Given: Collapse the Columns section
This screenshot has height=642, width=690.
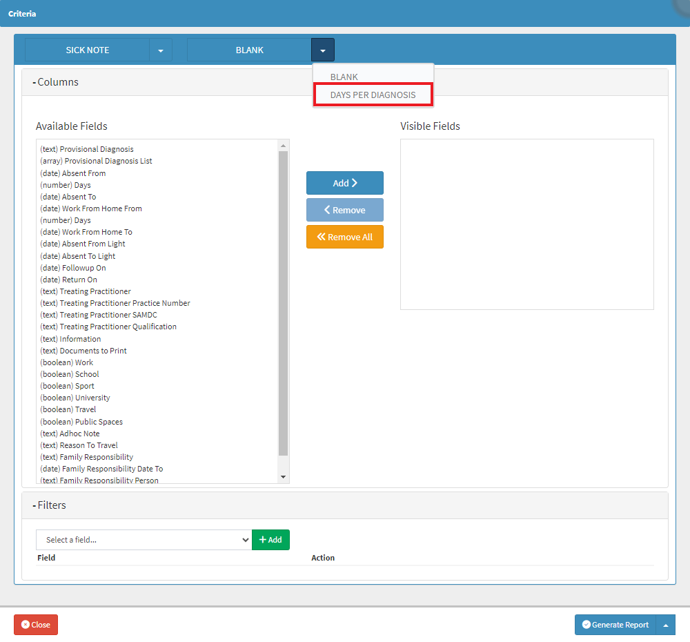Looking at the screenshot, I should pyautogui.click(x=56, y=82).
